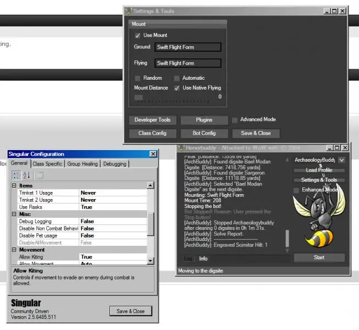Select the Disable Pet usage row

point(82,235)
